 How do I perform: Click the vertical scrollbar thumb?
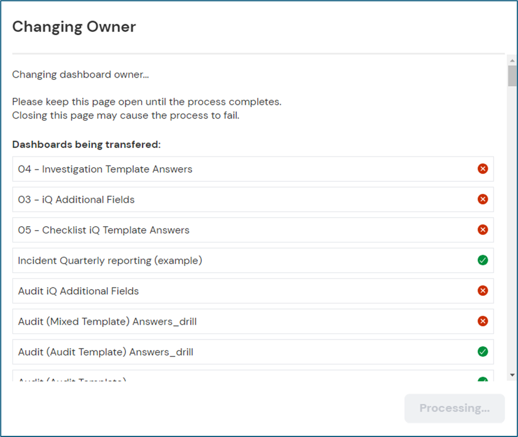[512, 76]
